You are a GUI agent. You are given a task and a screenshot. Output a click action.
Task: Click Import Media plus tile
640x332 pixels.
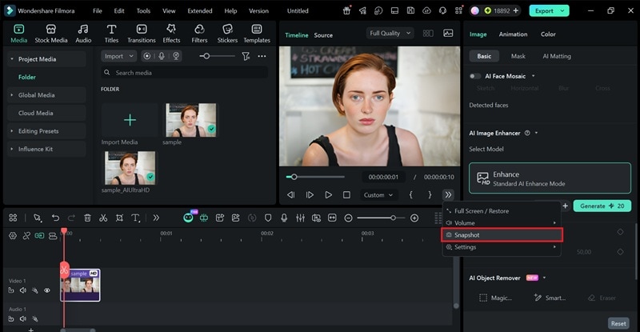point(130,120)
